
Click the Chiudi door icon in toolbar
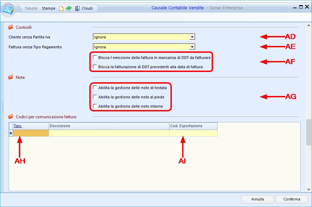click(77, 9)
